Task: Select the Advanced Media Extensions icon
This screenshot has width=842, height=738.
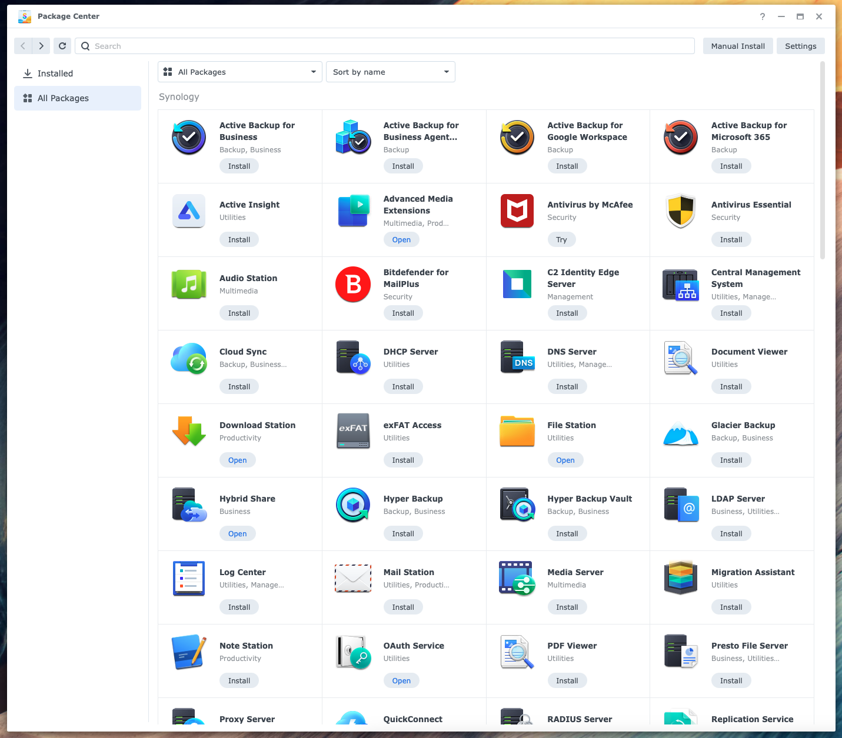Action: (x=353, y=211)
